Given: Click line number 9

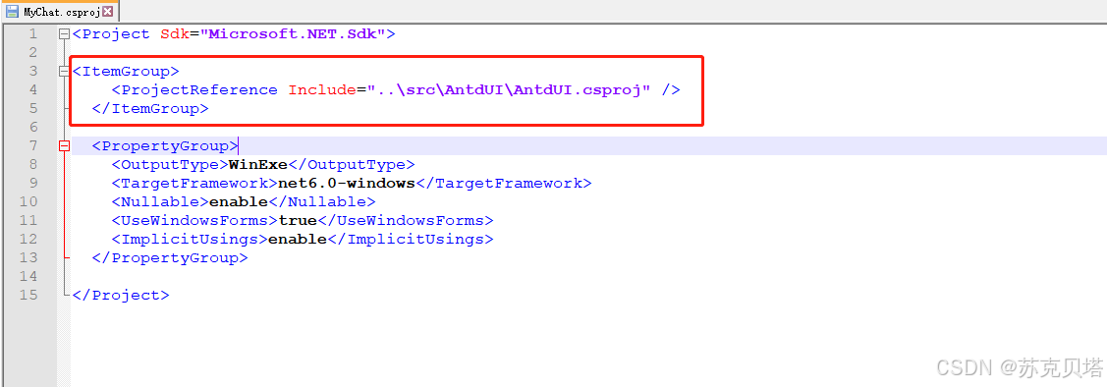Looking at the screenshot, I should point(32,183).
